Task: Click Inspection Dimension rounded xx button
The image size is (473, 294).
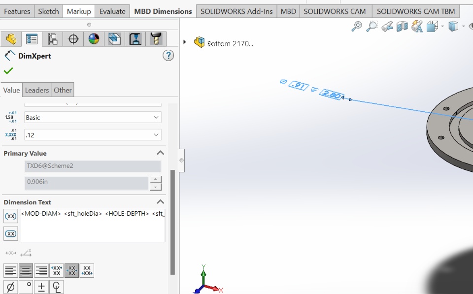Action: tap(10, 234)
